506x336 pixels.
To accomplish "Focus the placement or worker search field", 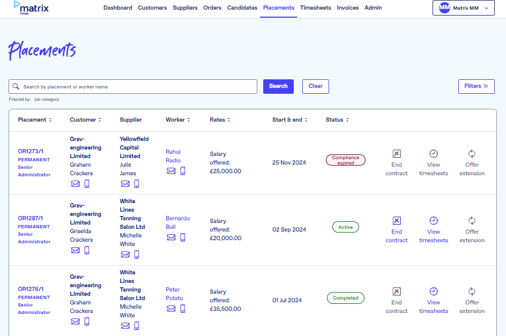I will tap(133, 86).
